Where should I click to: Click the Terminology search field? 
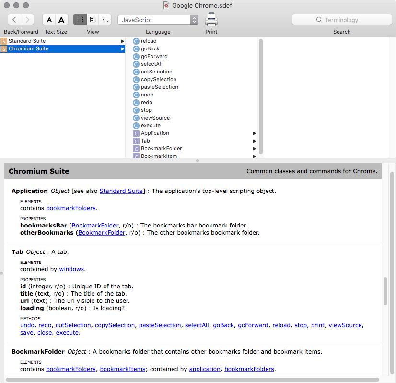[342, 20]
